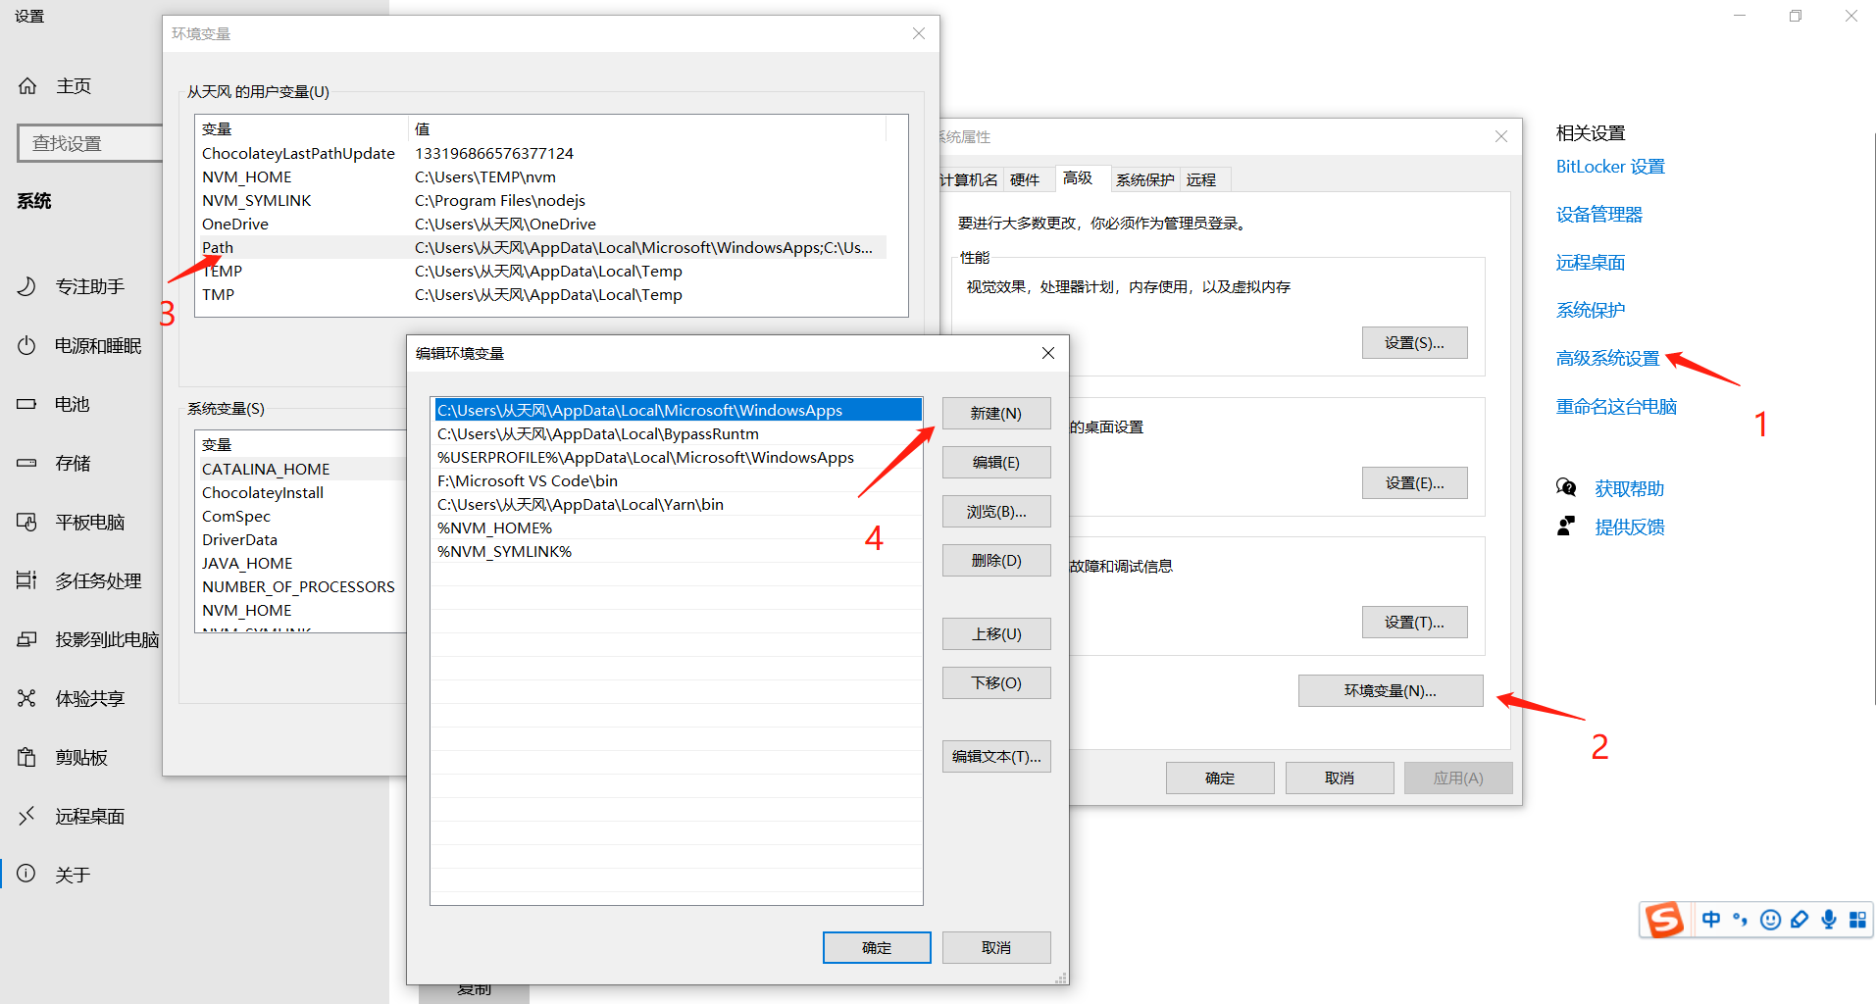Confirm with 确定 in edit variable dialog

pyautogui.click(x=877, y=948)
